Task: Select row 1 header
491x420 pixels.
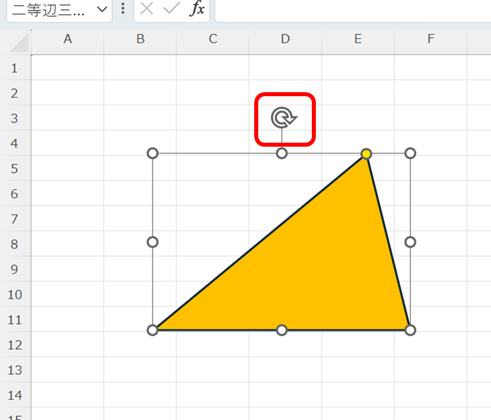Action: pyautogui.click(x=15, y=68)
